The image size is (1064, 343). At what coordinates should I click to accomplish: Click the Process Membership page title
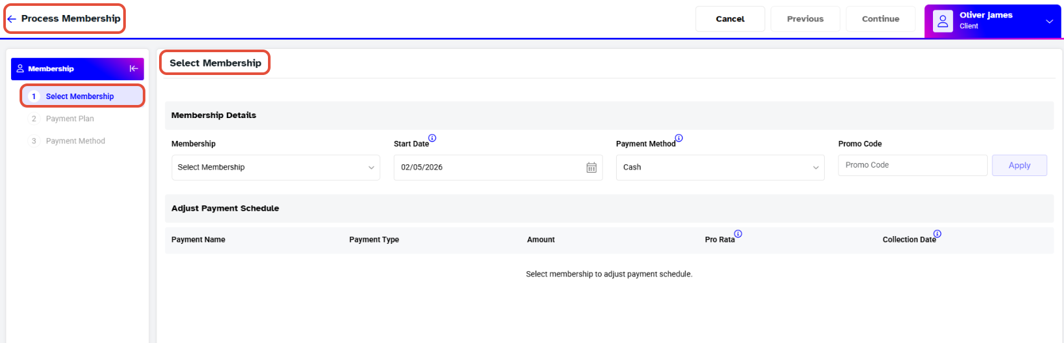70,19
